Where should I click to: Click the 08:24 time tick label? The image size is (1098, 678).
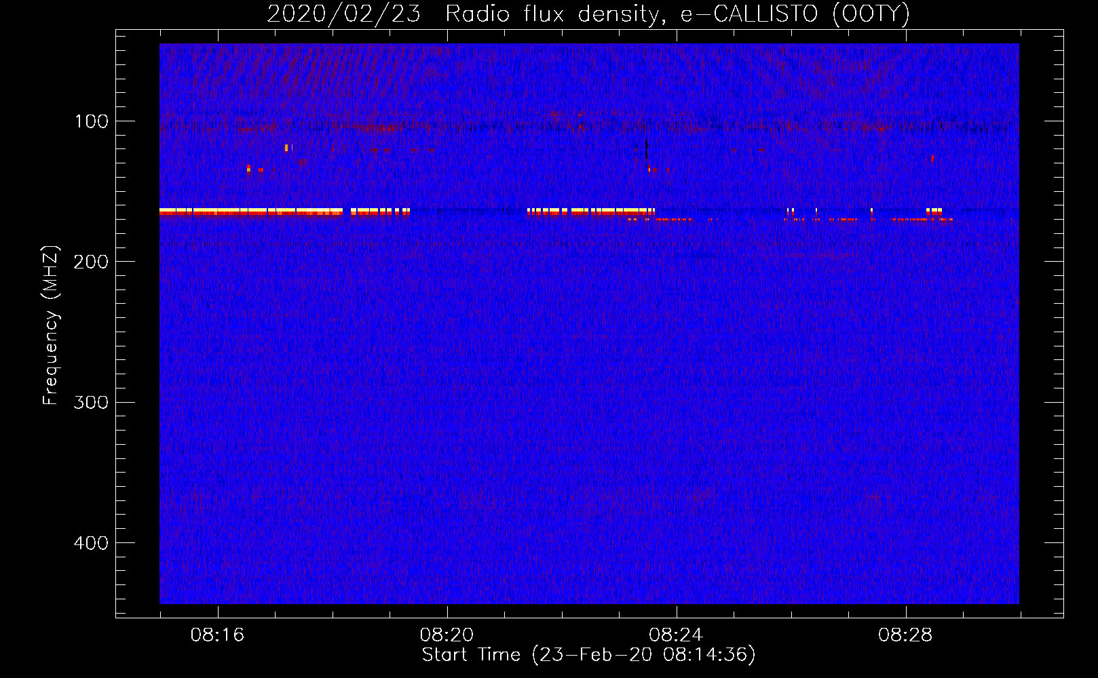pos(676,635)
